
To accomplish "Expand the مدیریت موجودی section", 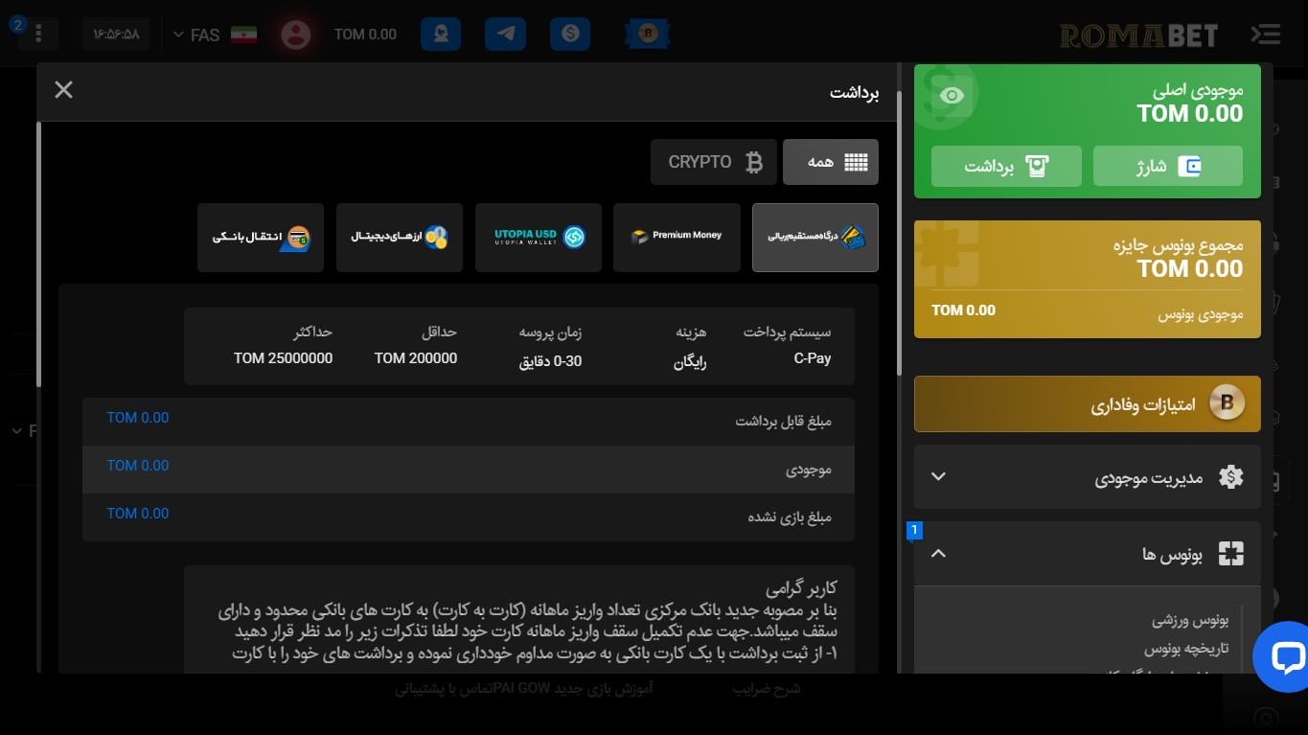I will [1087, 476].
